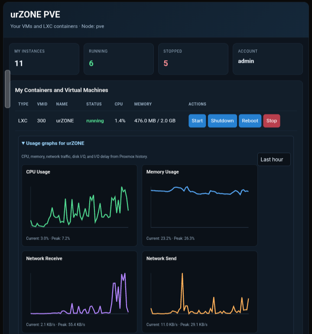Collapse Usage graphs for urZONE
This screenshot has width=312, height=334.
[53, 143]
